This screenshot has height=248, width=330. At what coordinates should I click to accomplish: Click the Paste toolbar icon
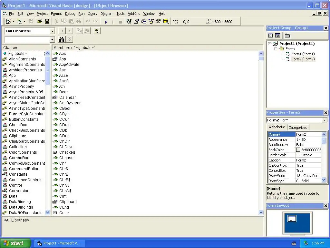(71, 22)
